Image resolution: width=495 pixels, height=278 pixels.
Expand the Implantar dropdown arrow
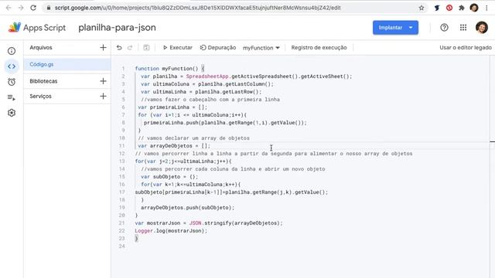click(x=411, y=28)
